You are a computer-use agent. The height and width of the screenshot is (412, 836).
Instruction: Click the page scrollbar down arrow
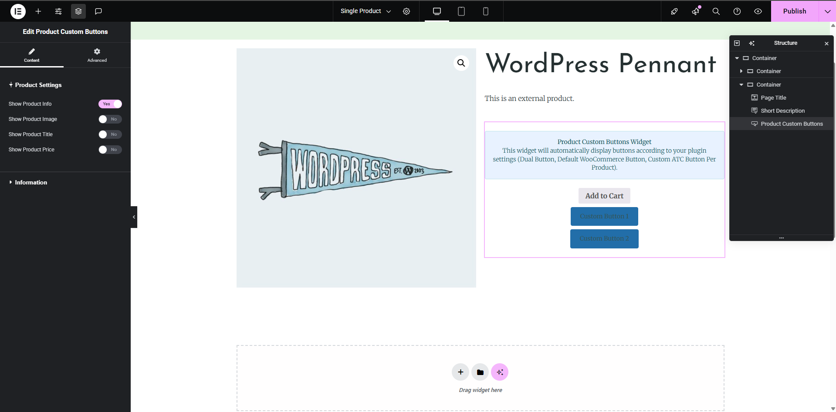tap(833, 409)
